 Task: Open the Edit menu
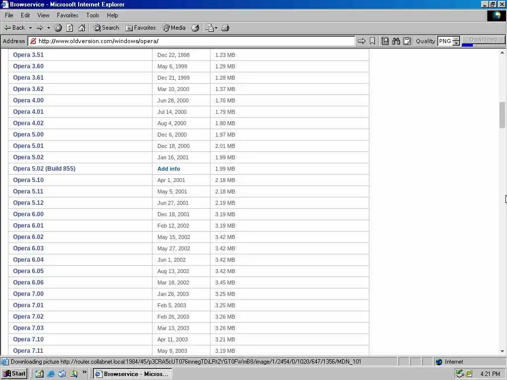click(x=25, y=15)
